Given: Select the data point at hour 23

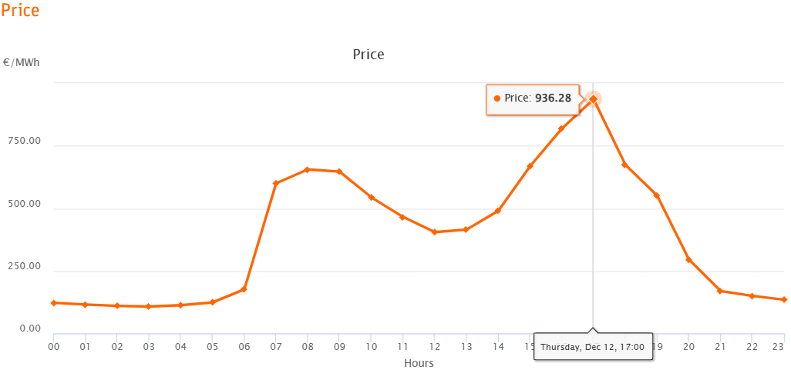Looking at the screenshot, I should [x=783, y=299].
